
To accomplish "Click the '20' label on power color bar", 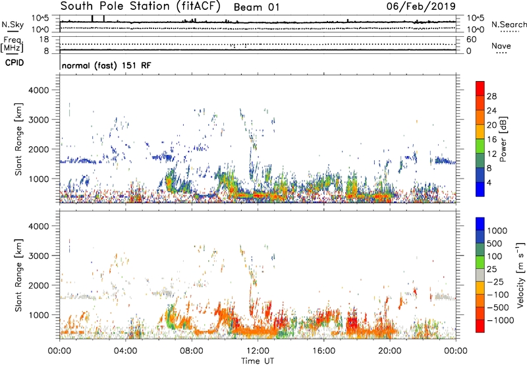I will coord(491,125).
